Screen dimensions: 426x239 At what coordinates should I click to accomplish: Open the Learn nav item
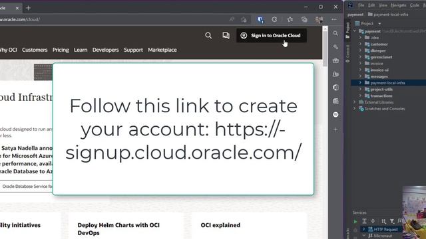coord(81,50)
